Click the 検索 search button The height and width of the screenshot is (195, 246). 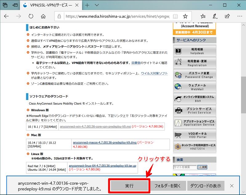click(x=202, y=167)
